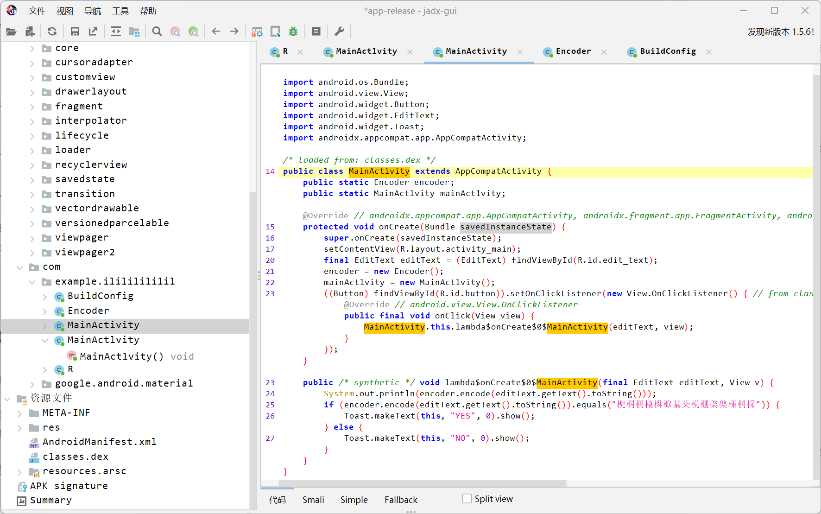Expand the core package
The height and width of the screenshot is (514, 821).
[x=32, y=48]
